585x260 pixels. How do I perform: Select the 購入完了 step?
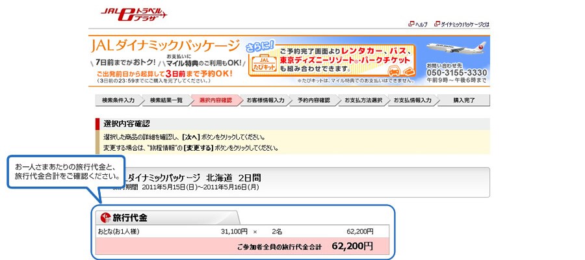coord(464,100)
